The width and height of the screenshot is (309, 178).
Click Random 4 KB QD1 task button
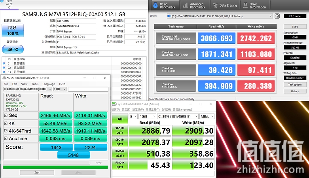176,70
